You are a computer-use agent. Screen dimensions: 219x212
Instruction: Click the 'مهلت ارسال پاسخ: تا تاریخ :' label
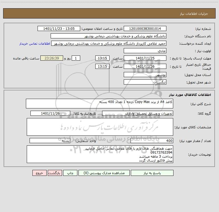(x=190, y=58)
